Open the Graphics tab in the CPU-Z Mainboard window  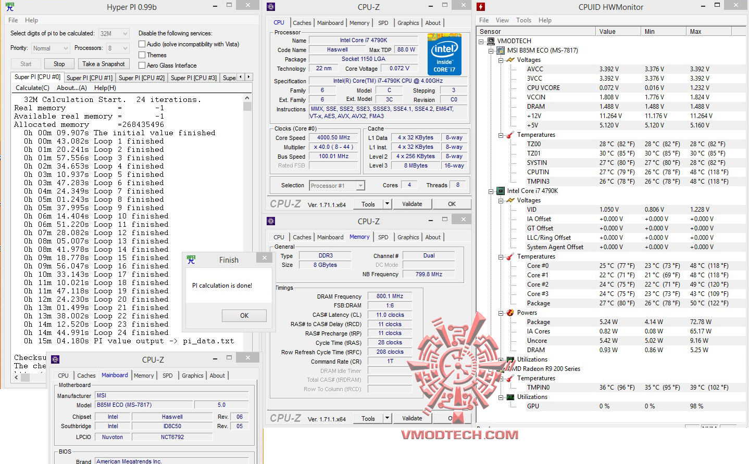coord(193,376)
